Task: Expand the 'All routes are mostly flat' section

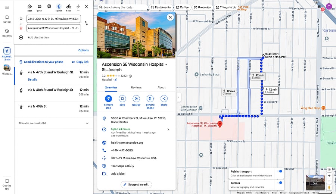Action: tap(53, 123)
